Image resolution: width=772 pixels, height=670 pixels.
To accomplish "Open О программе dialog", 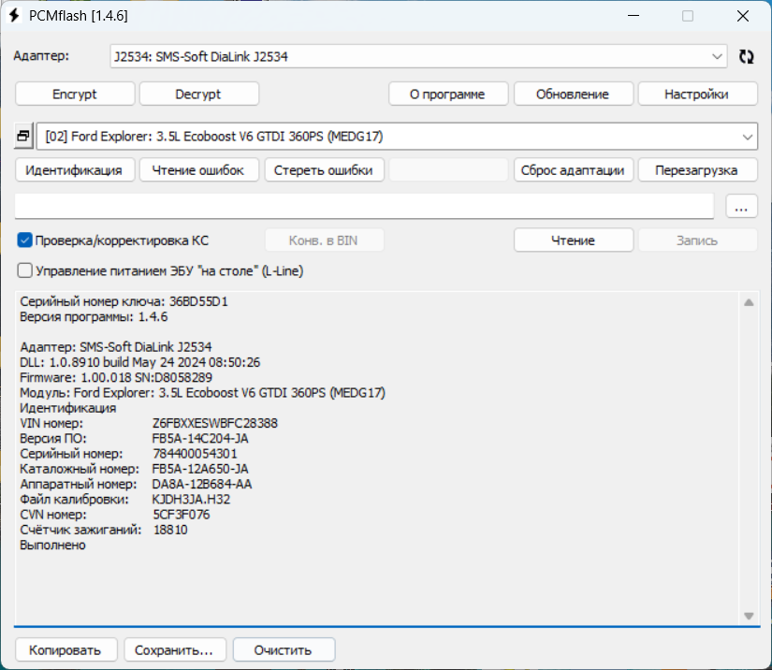I will [x=448, y=94].
